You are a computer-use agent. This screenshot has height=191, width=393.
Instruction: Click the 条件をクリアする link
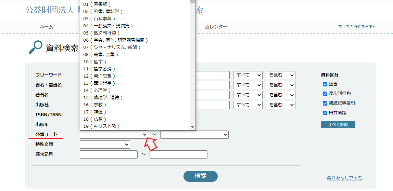(x=344, y=178)
